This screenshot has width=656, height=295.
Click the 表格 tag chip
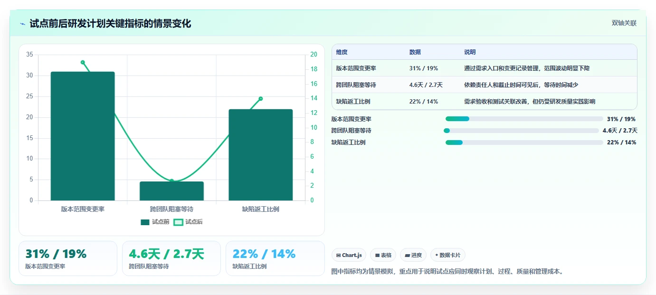pos(383,255)
